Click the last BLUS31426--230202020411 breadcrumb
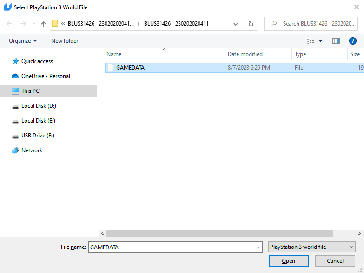Screen dimensions: 364x273 pos(176,23)
